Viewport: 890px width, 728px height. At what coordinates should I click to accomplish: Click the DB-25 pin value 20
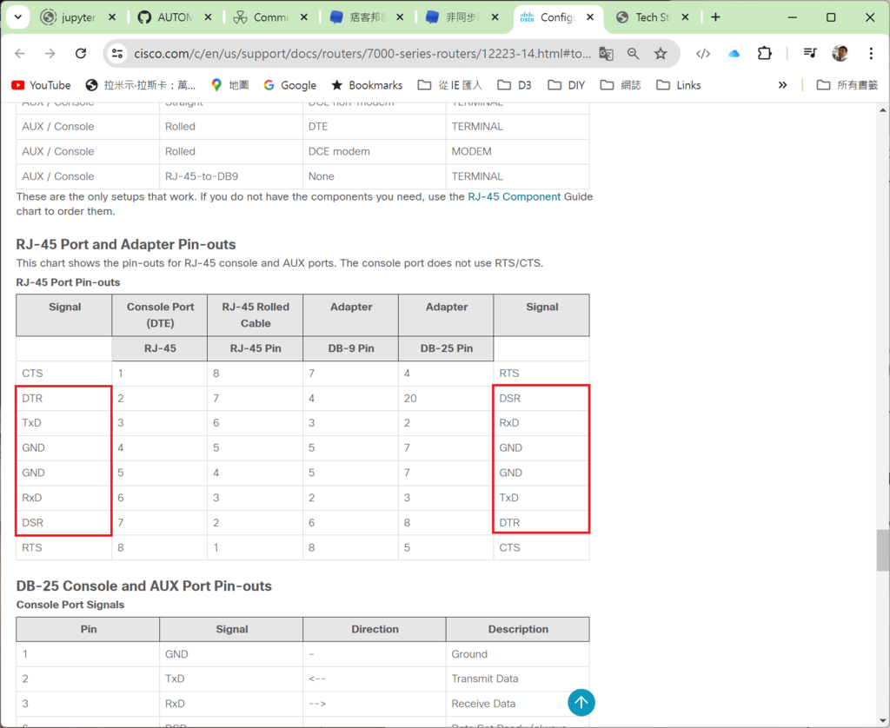coord(446,399)
